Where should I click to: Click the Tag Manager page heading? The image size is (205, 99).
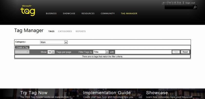pyautogui.click(x=29, y=30)
